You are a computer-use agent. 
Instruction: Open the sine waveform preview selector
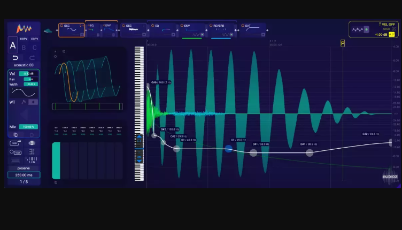(24, 93)
